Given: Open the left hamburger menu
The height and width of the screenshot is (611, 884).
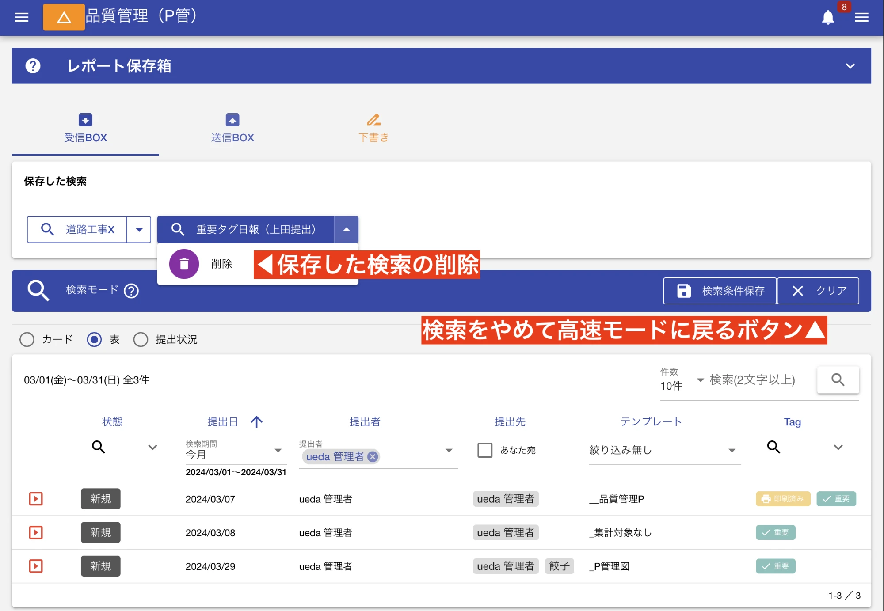Looking at the screenshot, I should [x=21, y=17].
